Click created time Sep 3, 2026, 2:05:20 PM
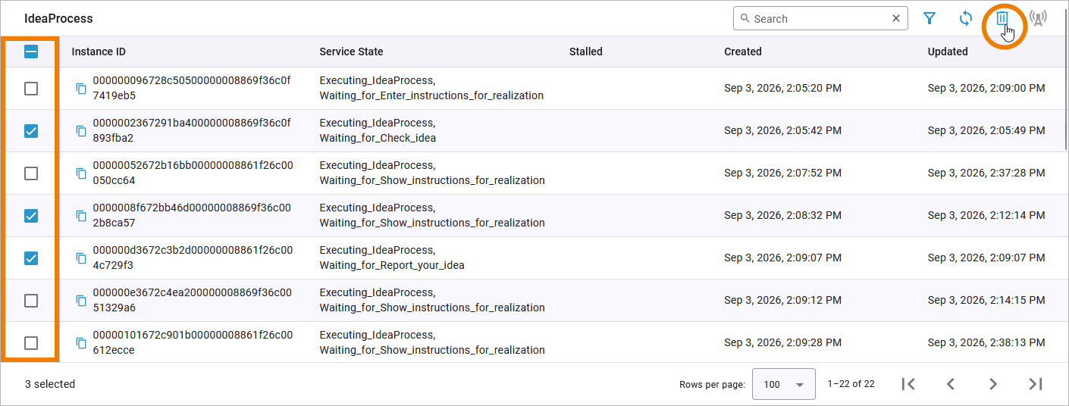This screenshot has height=406, width=1069. (782, 88)
